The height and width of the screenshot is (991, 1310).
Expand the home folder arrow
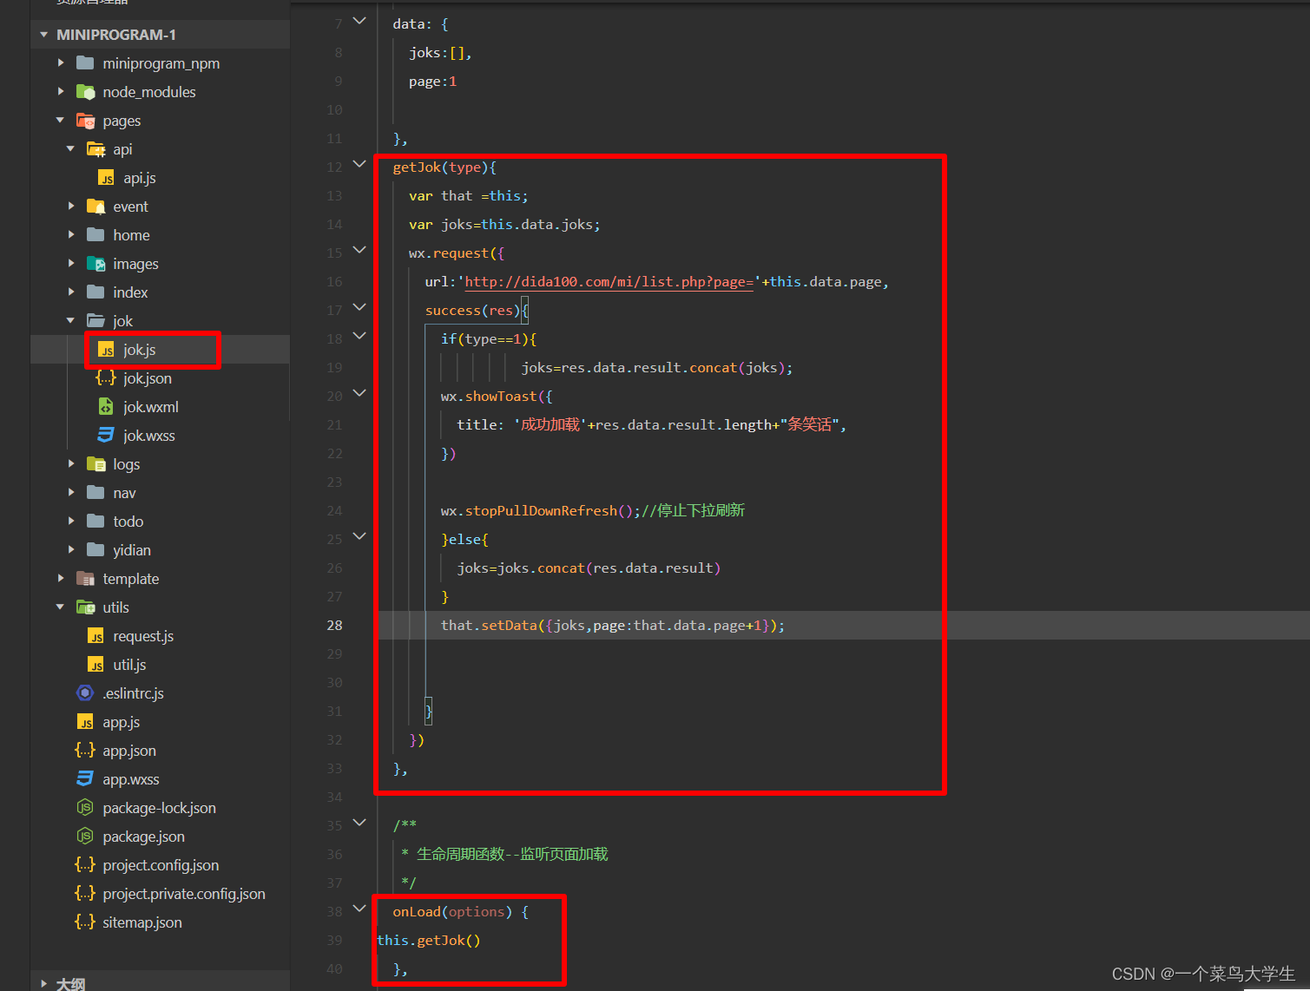click(x=71, y=235)
